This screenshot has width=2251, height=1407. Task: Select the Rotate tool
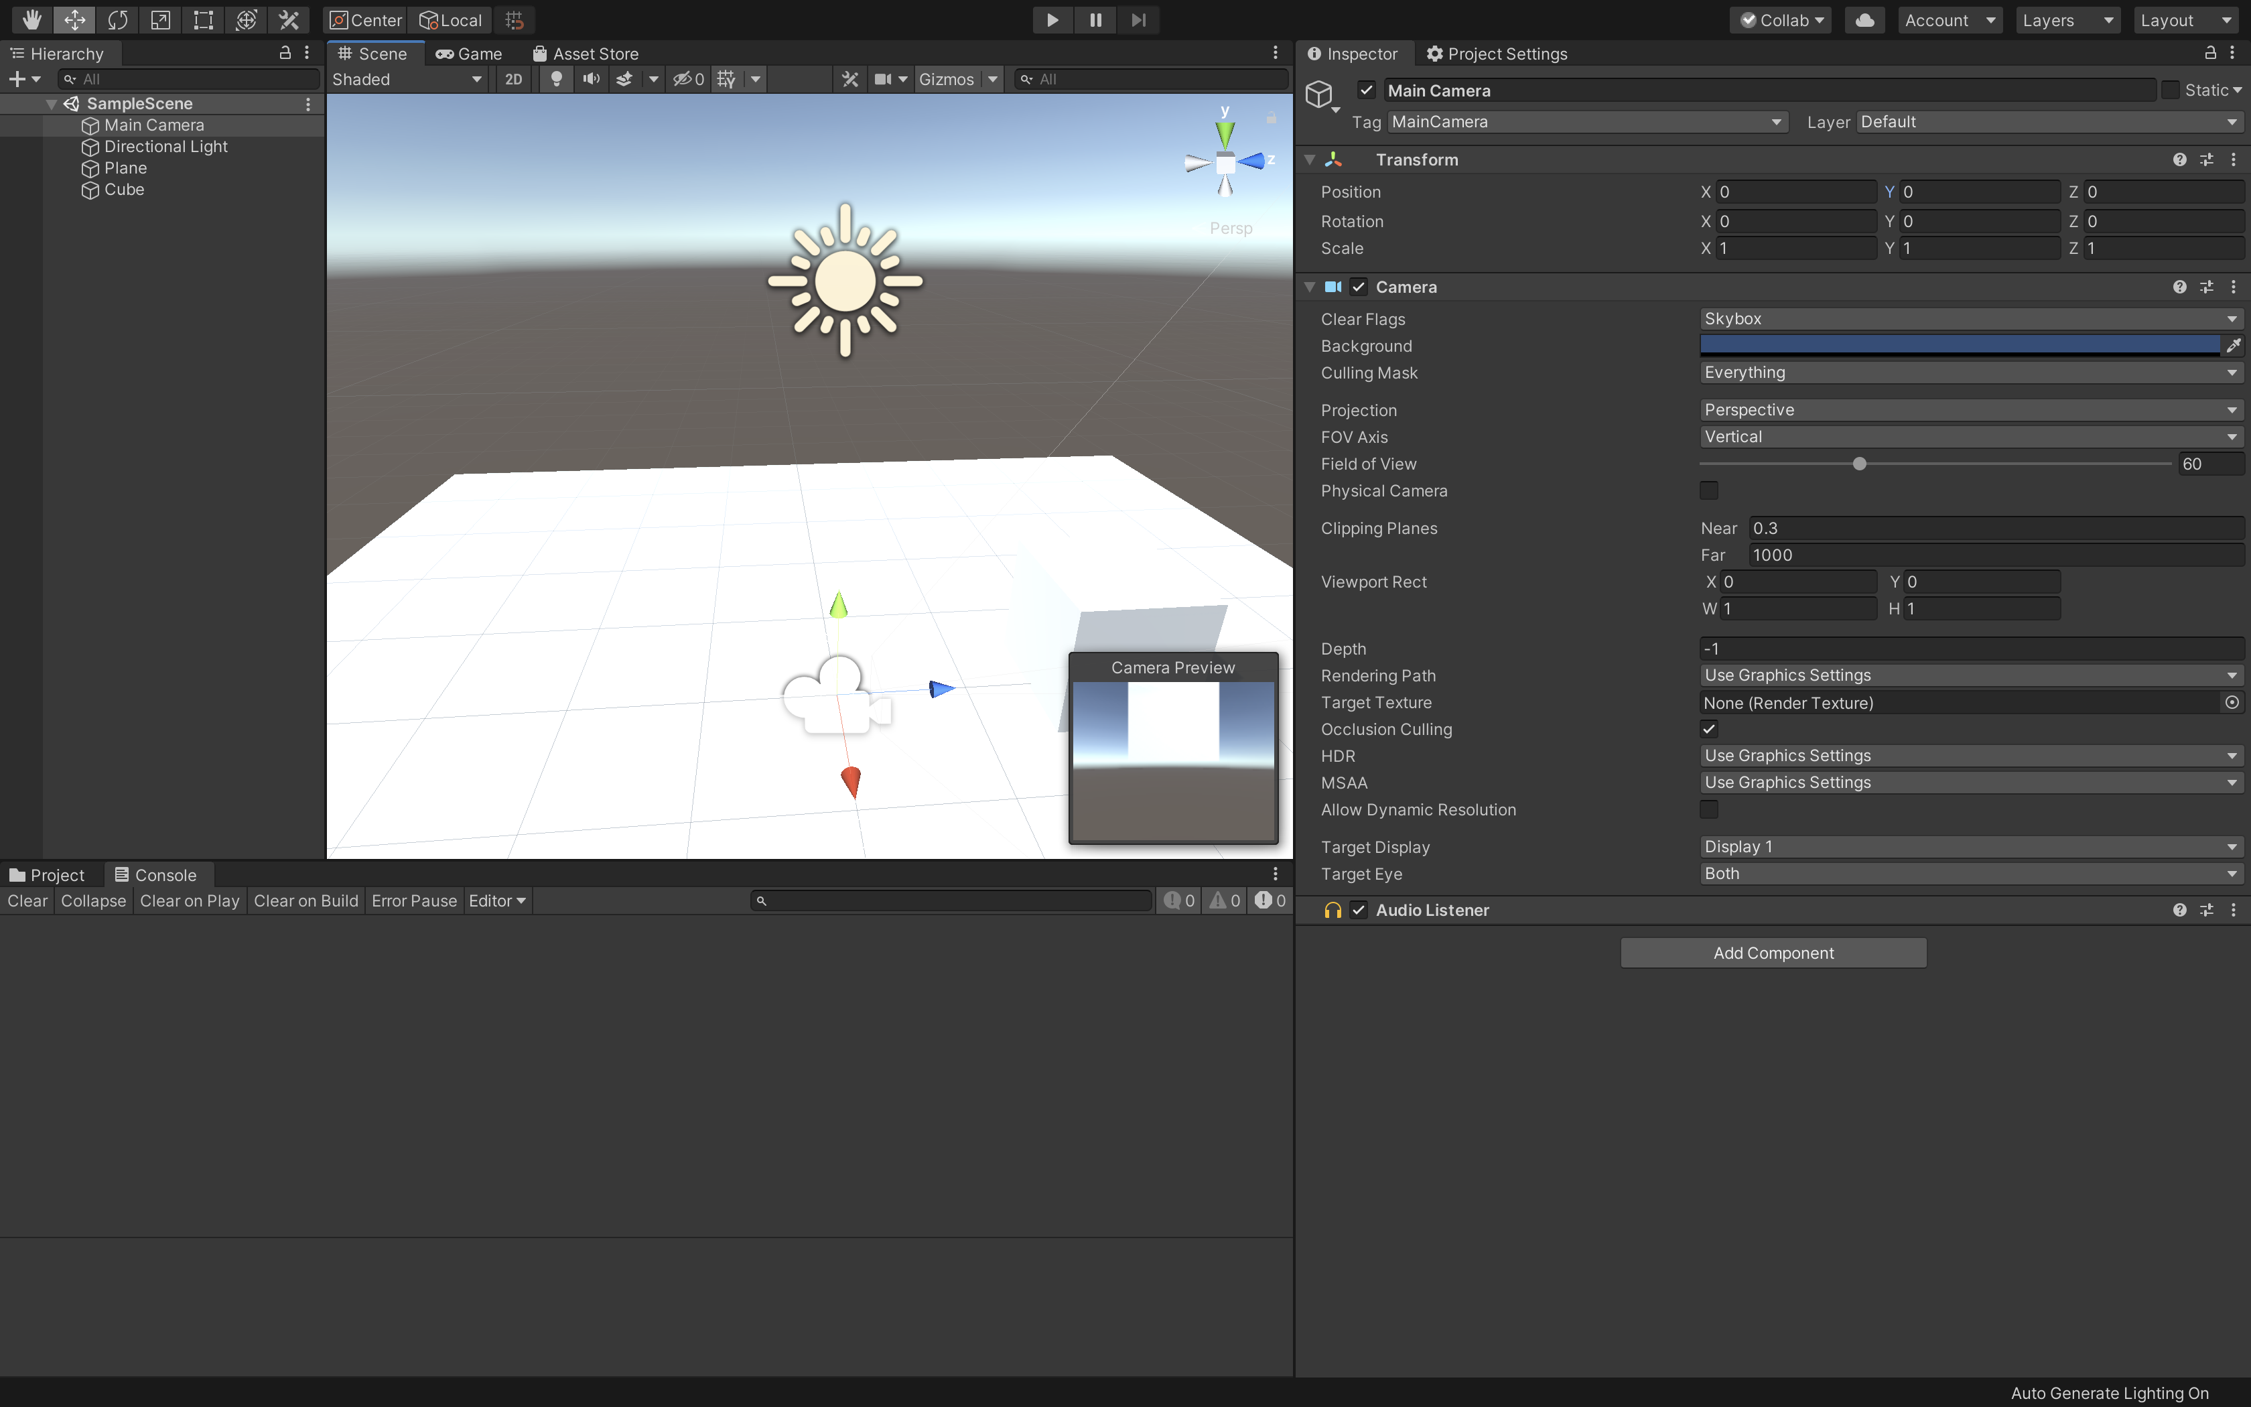pos(117,19)
